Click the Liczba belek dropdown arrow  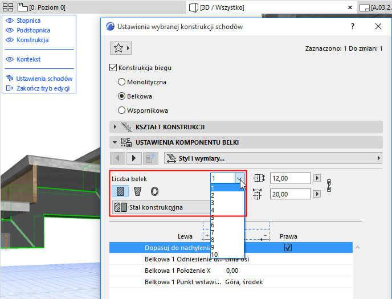tap(239, 178)
